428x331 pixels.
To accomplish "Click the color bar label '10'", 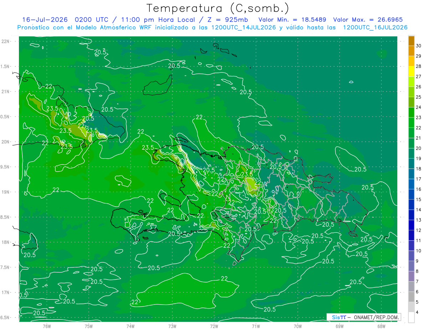I will click(419, 251).
